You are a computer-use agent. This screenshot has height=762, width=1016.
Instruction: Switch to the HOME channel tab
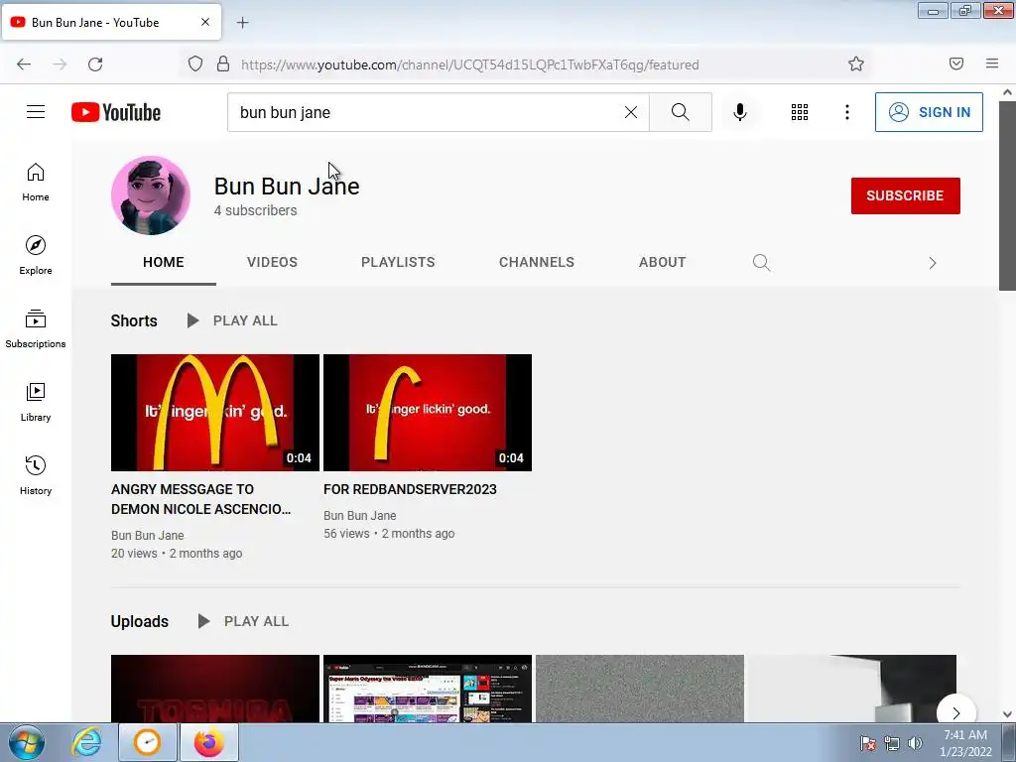point(164,262)
